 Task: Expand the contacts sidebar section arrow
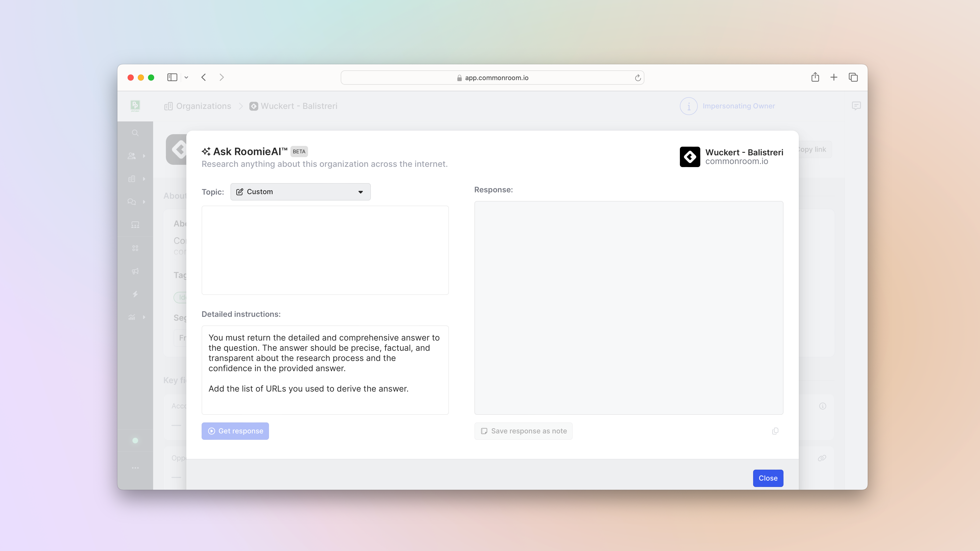(144, 156)
